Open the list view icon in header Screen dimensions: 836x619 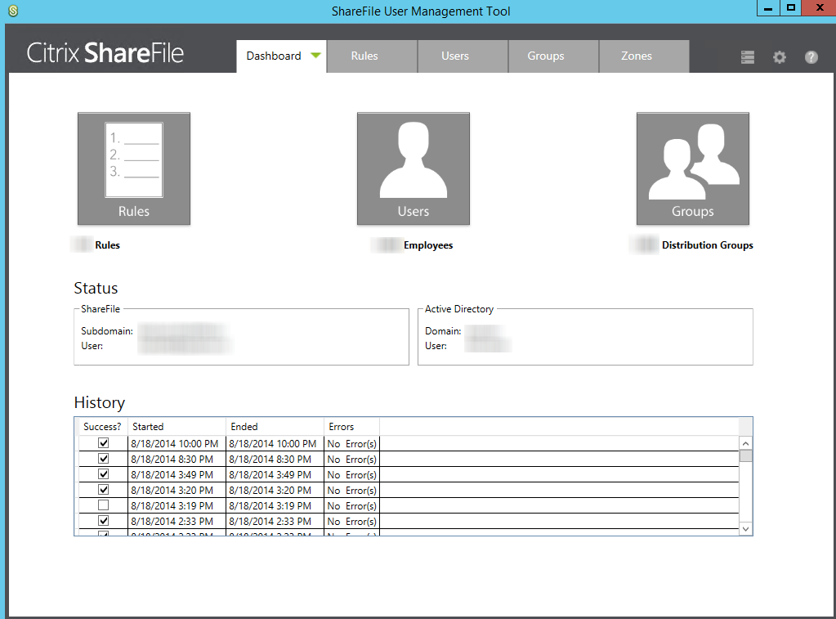(748, 57)
